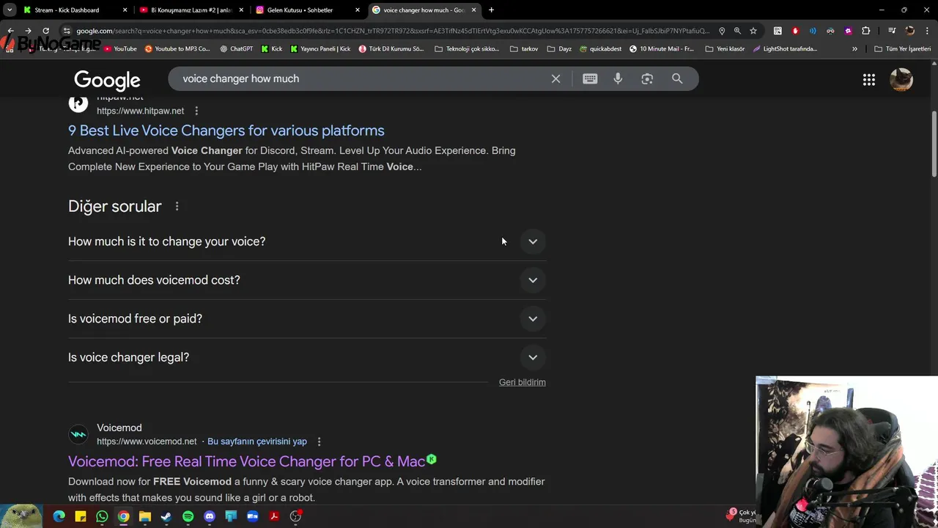This screenshot has width=938, height=528.
Task: Open options for hitpaw.net result
Action: (196, 111)
